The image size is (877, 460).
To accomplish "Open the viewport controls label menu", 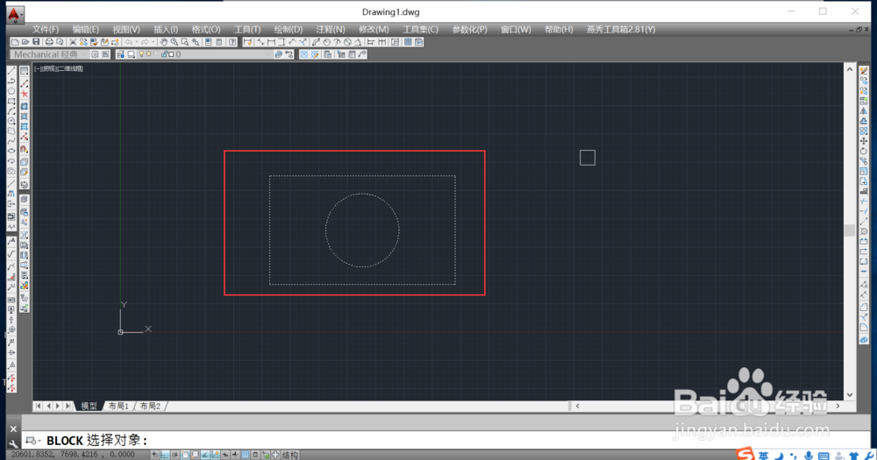I will (x=59, y=68).
